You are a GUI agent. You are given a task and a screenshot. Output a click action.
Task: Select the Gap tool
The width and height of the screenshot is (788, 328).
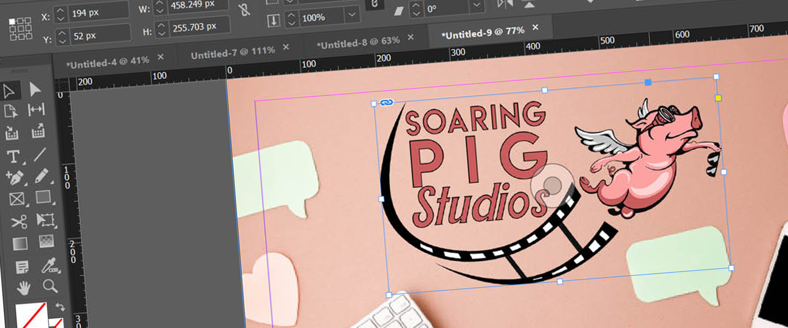coord(36,110)
